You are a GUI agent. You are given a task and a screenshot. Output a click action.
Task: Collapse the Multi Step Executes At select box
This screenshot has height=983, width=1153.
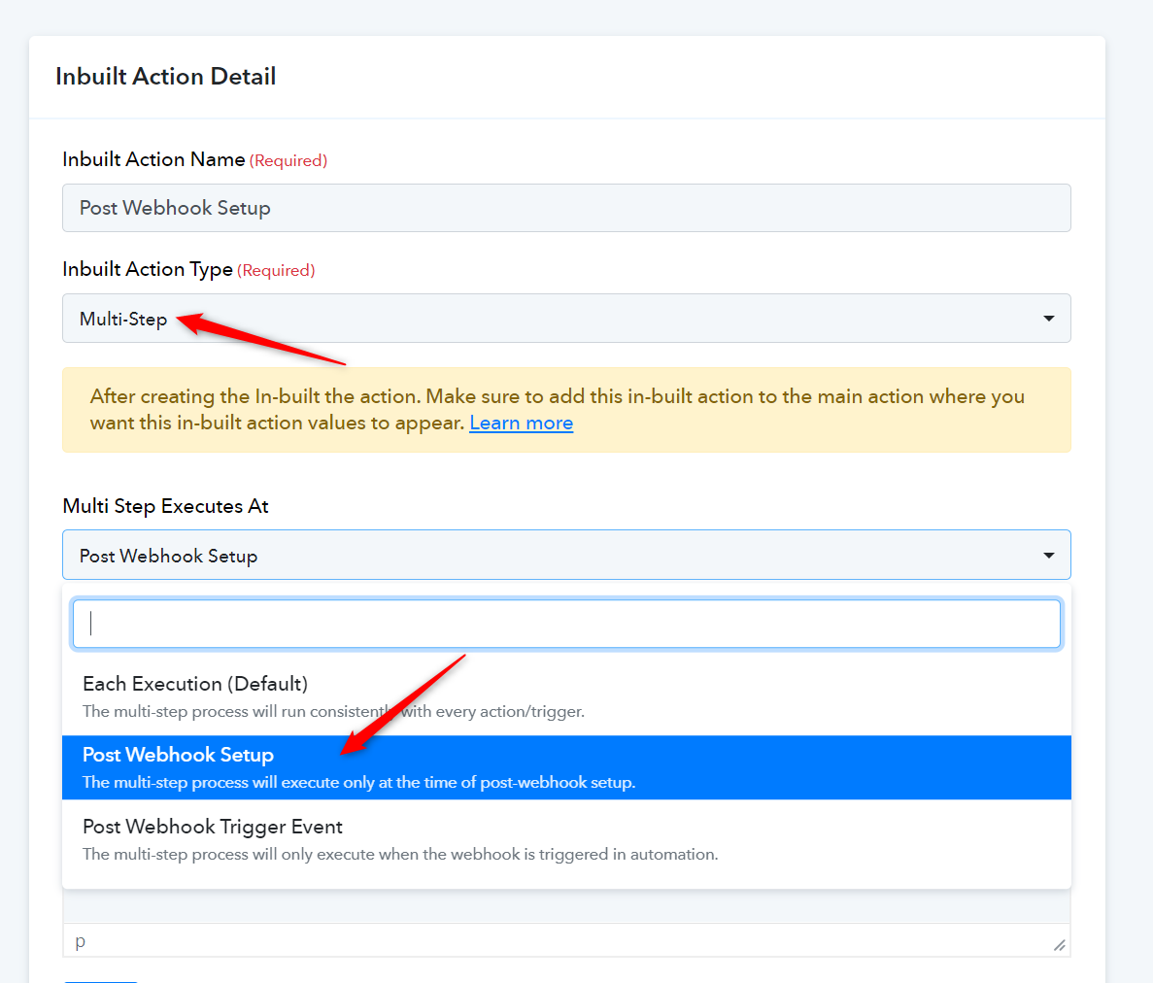click(x=566, y=555)
